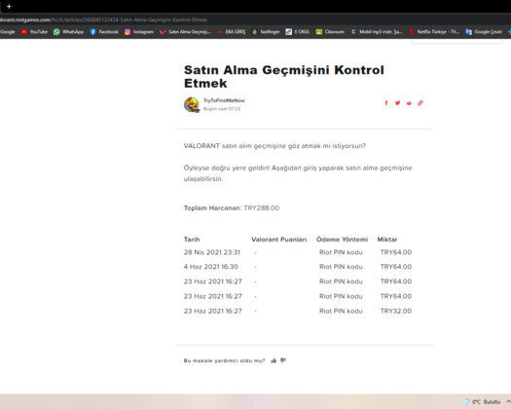Image resolution: width=511 pixels, height=409 pixels.
Task: Click the article title heading
Action: [x=284, y=76]
